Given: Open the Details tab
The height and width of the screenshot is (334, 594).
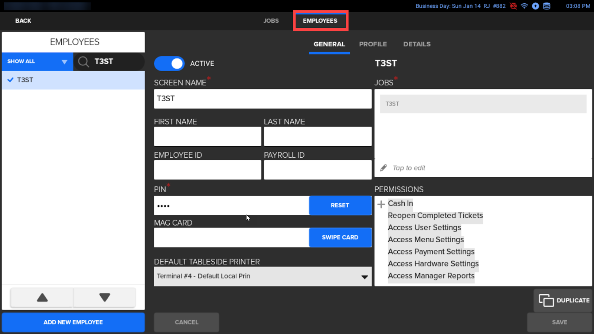Looking at the screenshot, I should click(417, 44).
